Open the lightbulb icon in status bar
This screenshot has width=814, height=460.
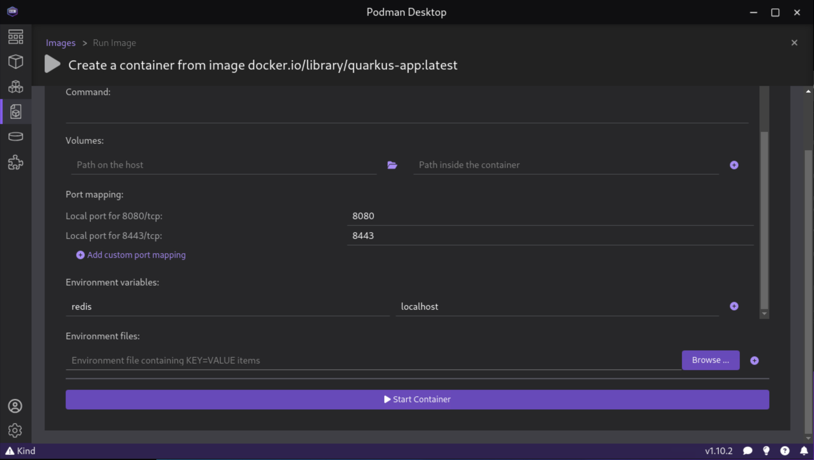tap(766, 451)
